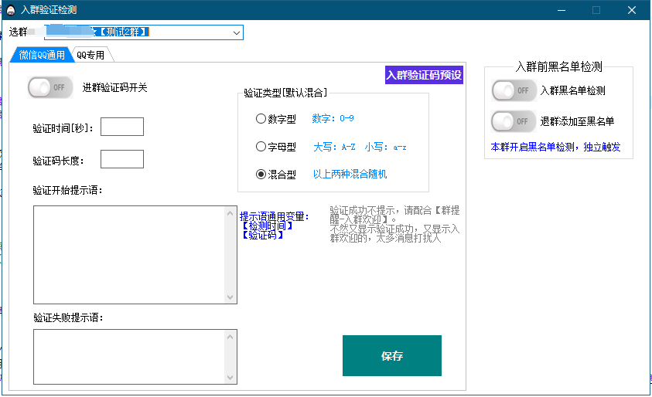Close the 入群验证检测 window
Image resolution: width=652 pixels, height=397 pixels.
pyautogui.click(x=632, y=10)
